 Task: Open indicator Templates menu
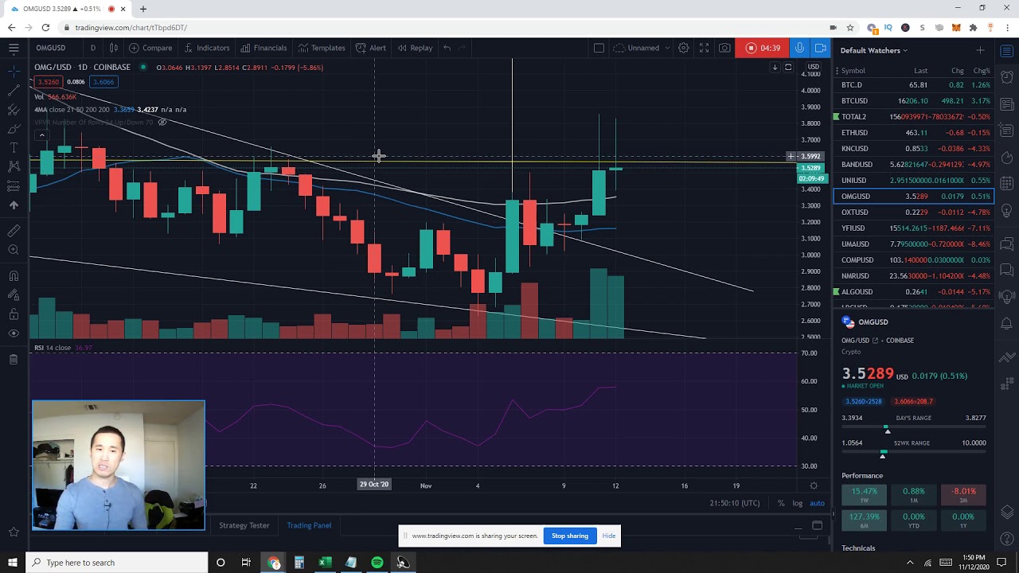click(x=322, y=48)
